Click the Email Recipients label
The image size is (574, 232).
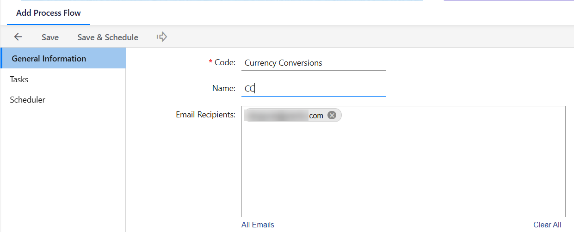click(x=205, y=115)
